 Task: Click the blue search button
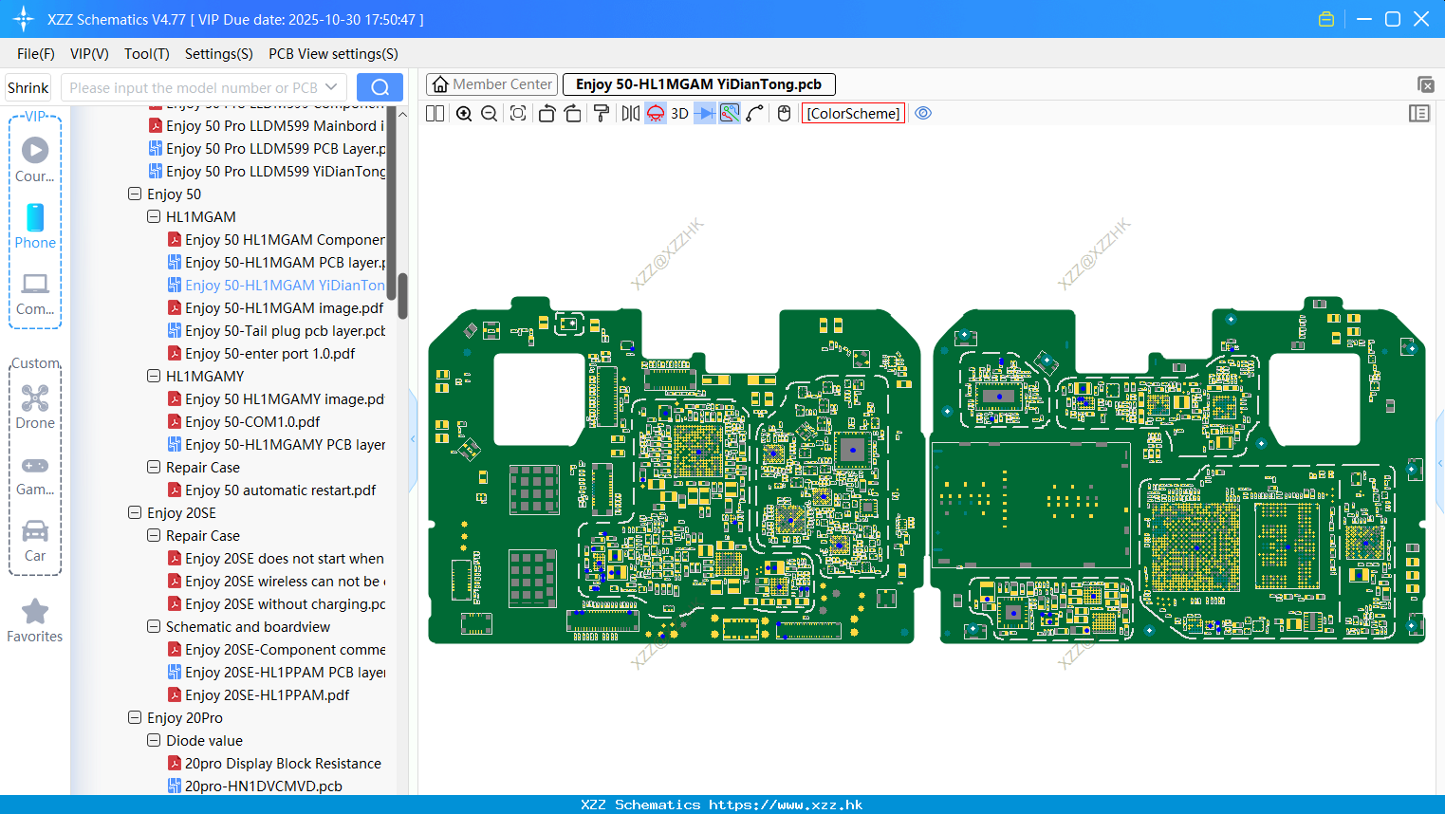click(380, 88)
